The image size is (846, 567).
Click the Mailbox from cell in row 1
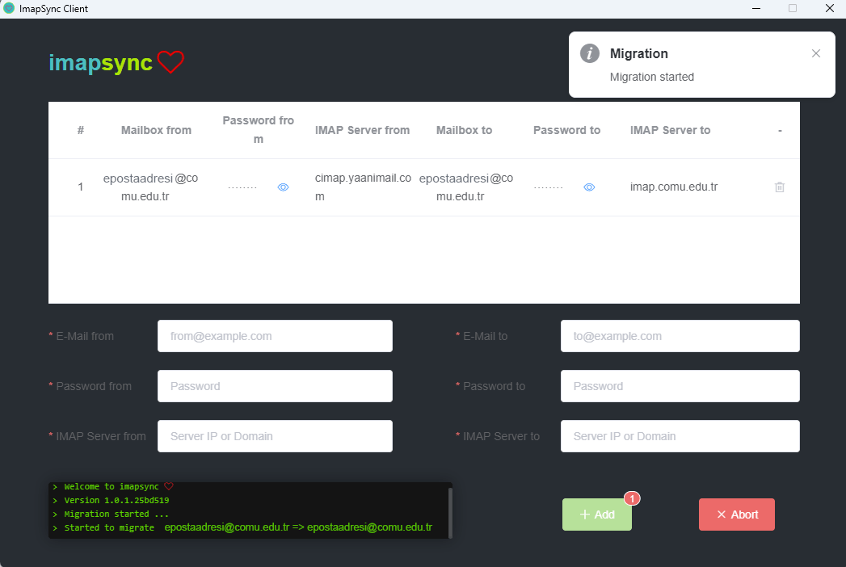tap(150, 187)
